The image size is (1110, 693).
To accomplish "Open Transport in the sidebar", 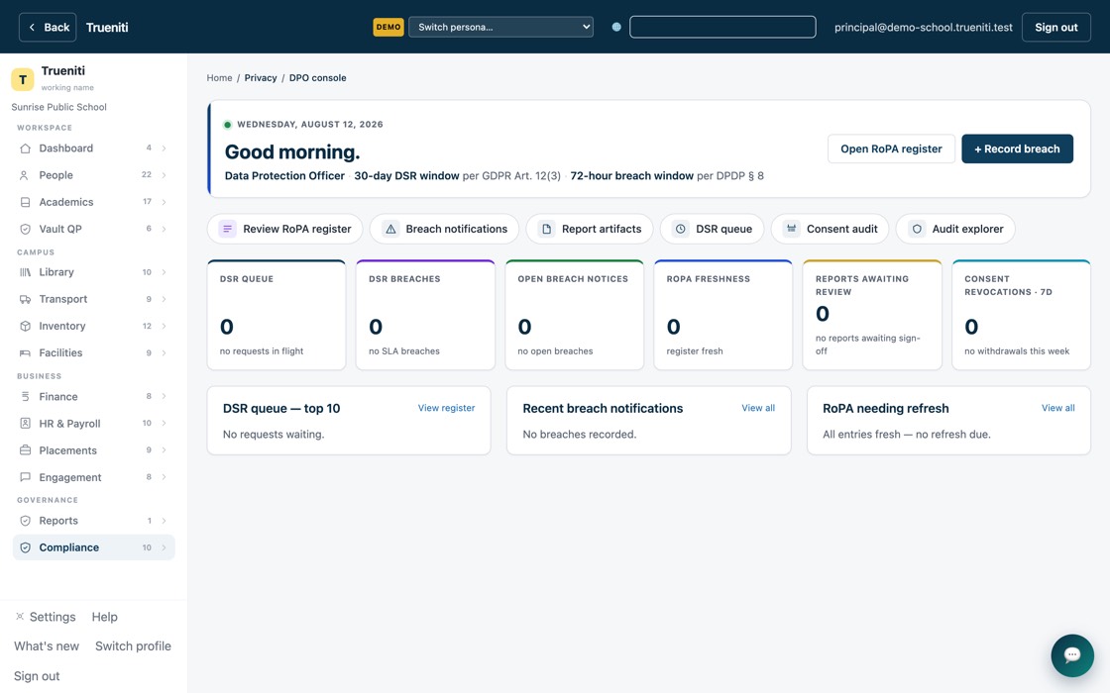I will [93, 299].
